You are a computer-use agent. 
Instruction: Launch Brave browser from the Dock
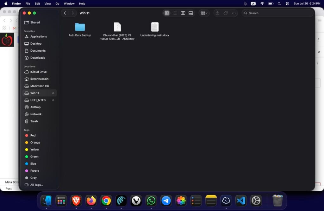point(76,201)
